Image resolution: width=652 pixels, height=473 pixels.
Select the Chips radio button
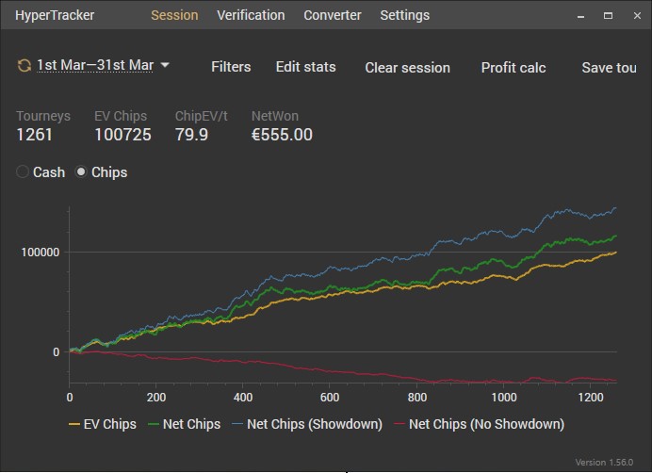pyautogui.click(x=81, y=172)
